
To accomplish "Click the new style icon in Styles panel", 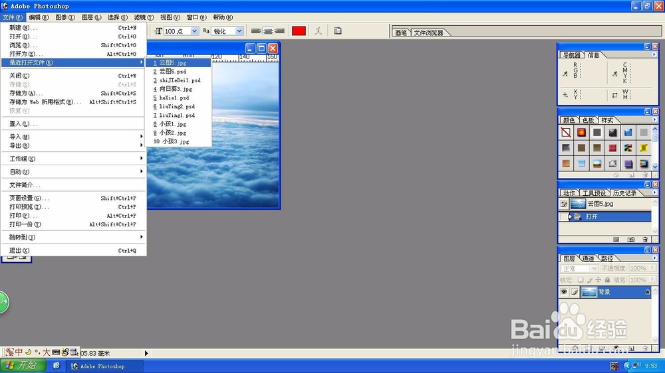I will coord(632,175).
